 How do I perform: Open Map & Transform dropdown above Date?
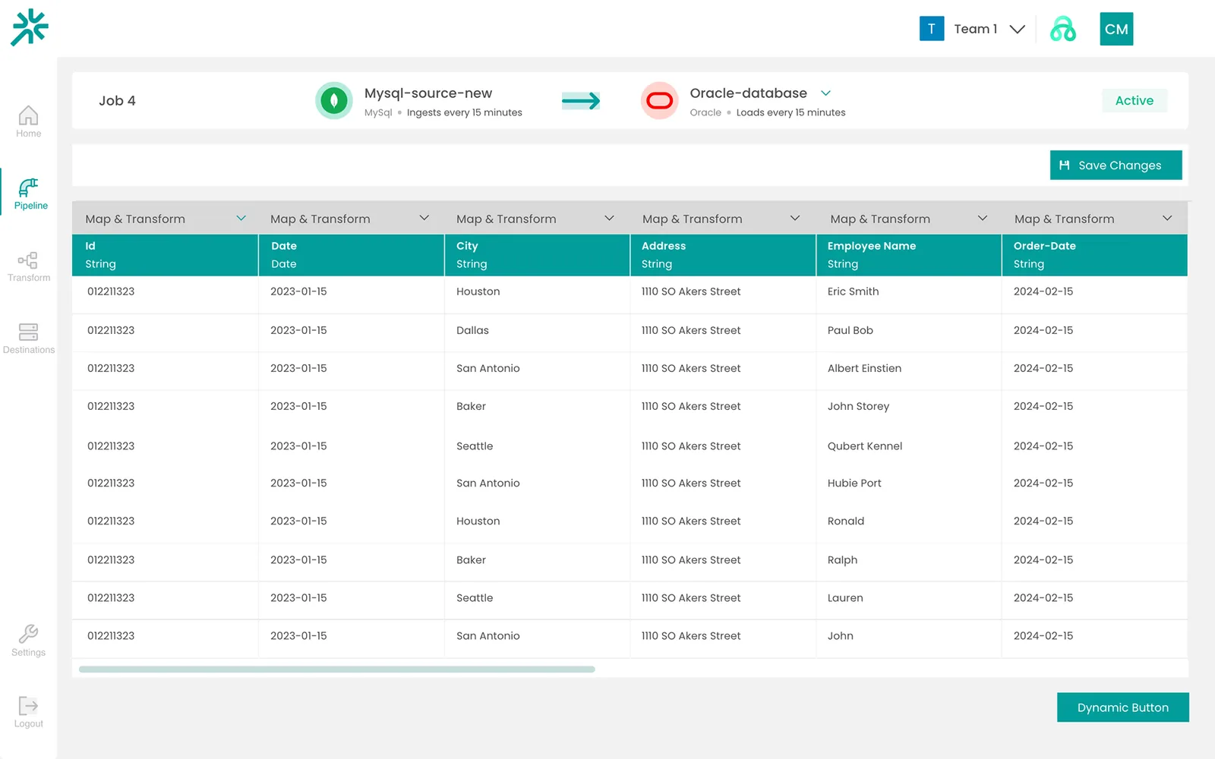pyautogui.click(x=424, y=218)
